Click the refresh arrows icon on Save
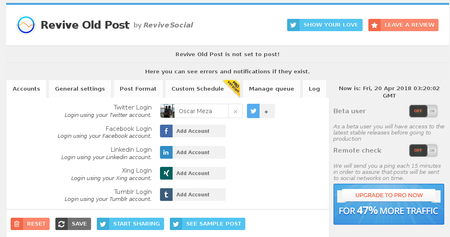450x237 pixels. (62, 224)
